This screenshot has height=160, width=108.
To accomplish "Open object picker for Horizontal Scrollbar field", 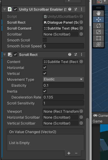I will [x=81, y=117].
